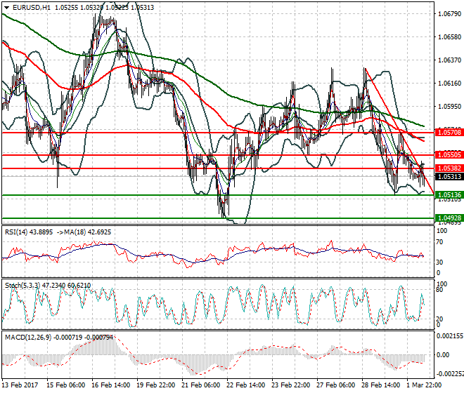The image size is (464, 393).
Task: Select the Stochastic scale value 20
Action: 440,319
